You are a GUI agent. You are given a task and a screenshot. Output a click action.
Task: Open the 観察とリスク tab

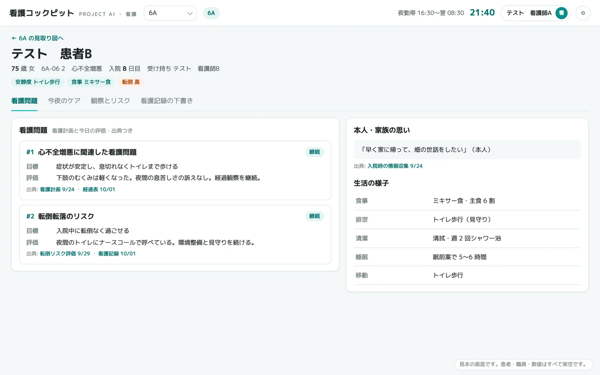point(110,101)
